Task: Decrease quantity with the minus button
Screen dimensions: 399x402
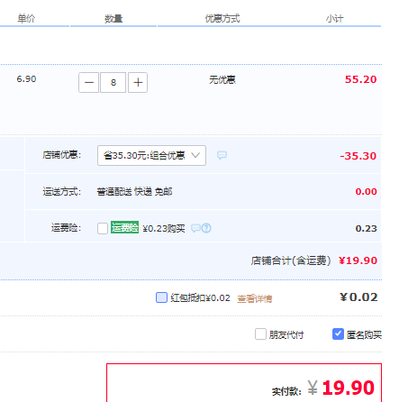Action: [x=88, y=82]
